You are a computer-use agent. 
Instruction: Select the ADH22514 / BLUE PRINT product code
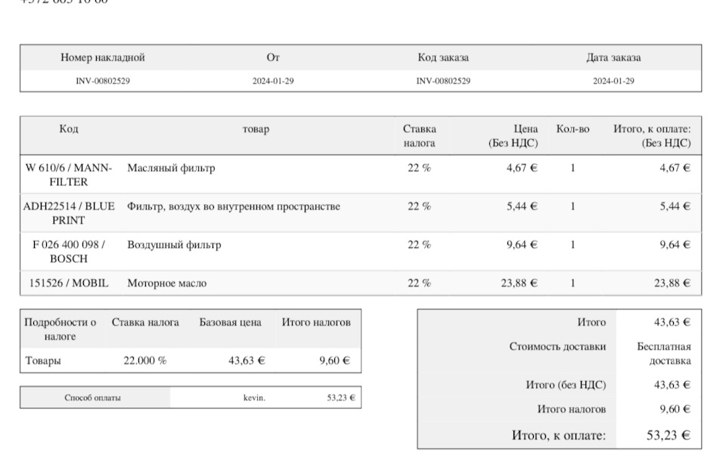click(69, 213)
